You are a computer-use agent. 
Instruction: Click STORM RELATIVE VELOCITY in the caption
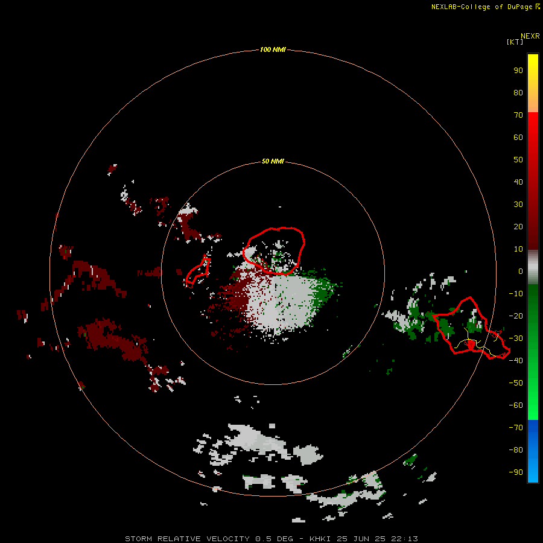coord(187,539)
